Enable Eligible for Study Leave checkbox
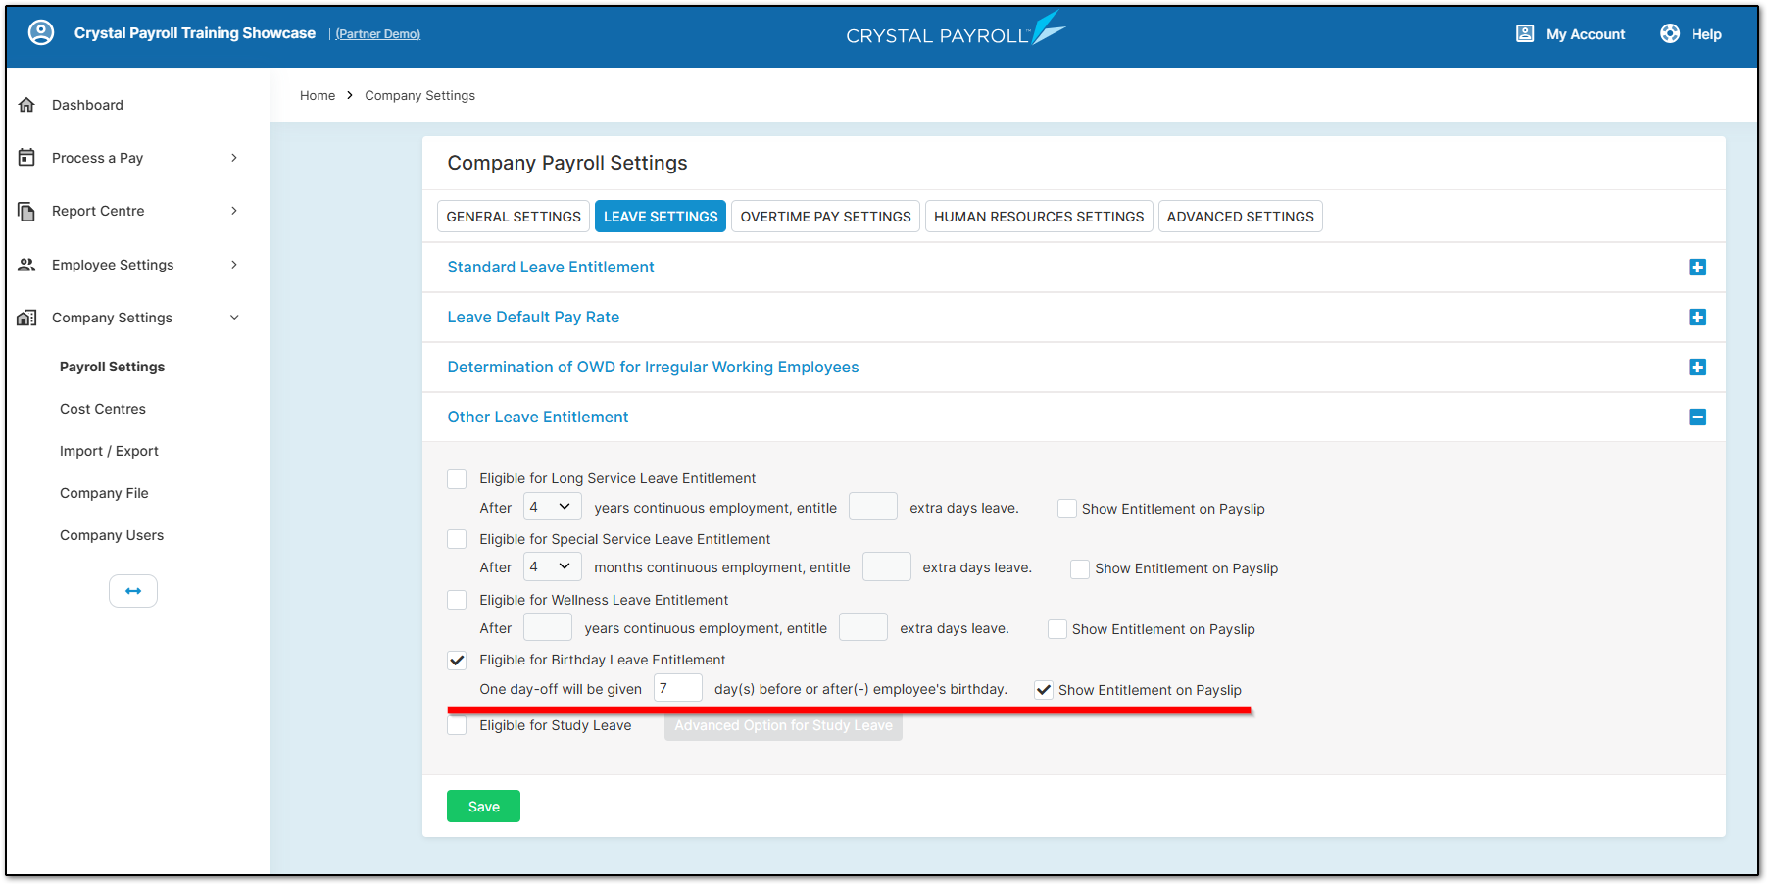Image resolution: width=1768 pixels, height=885 pixels. pos(457,725)
